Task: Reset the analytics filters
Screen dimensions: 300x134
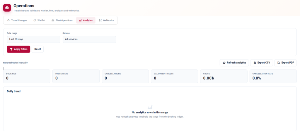Action: coord(37,49)
